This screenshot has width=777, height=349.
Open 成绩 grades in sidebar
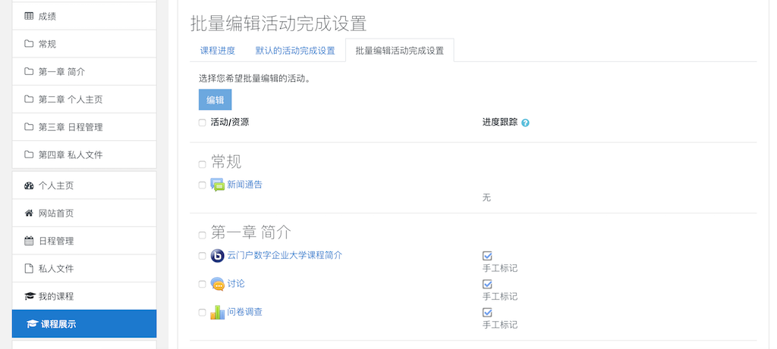84,17
